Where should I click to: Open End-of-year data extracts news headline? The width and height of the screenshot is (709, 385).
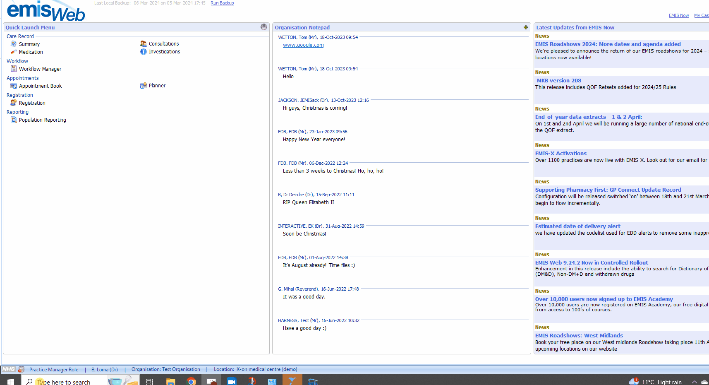(x=589, y=117)
